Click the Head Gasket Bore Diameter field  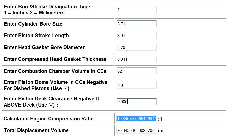[x=136, y=47]
